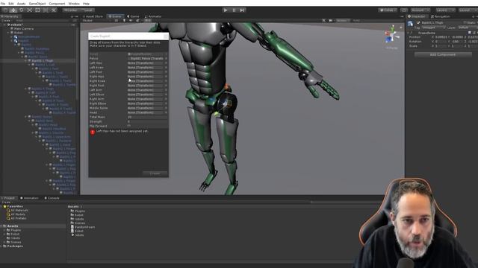Viewport: 478px width, 268px height.
Task: Click the Step forward button
Action: 242,10
